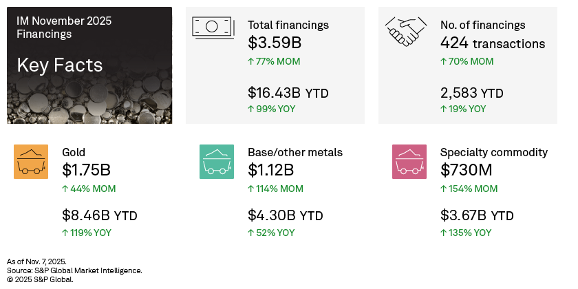
Task: Select the Gold $1.75B amount
Action: [86, 171]
